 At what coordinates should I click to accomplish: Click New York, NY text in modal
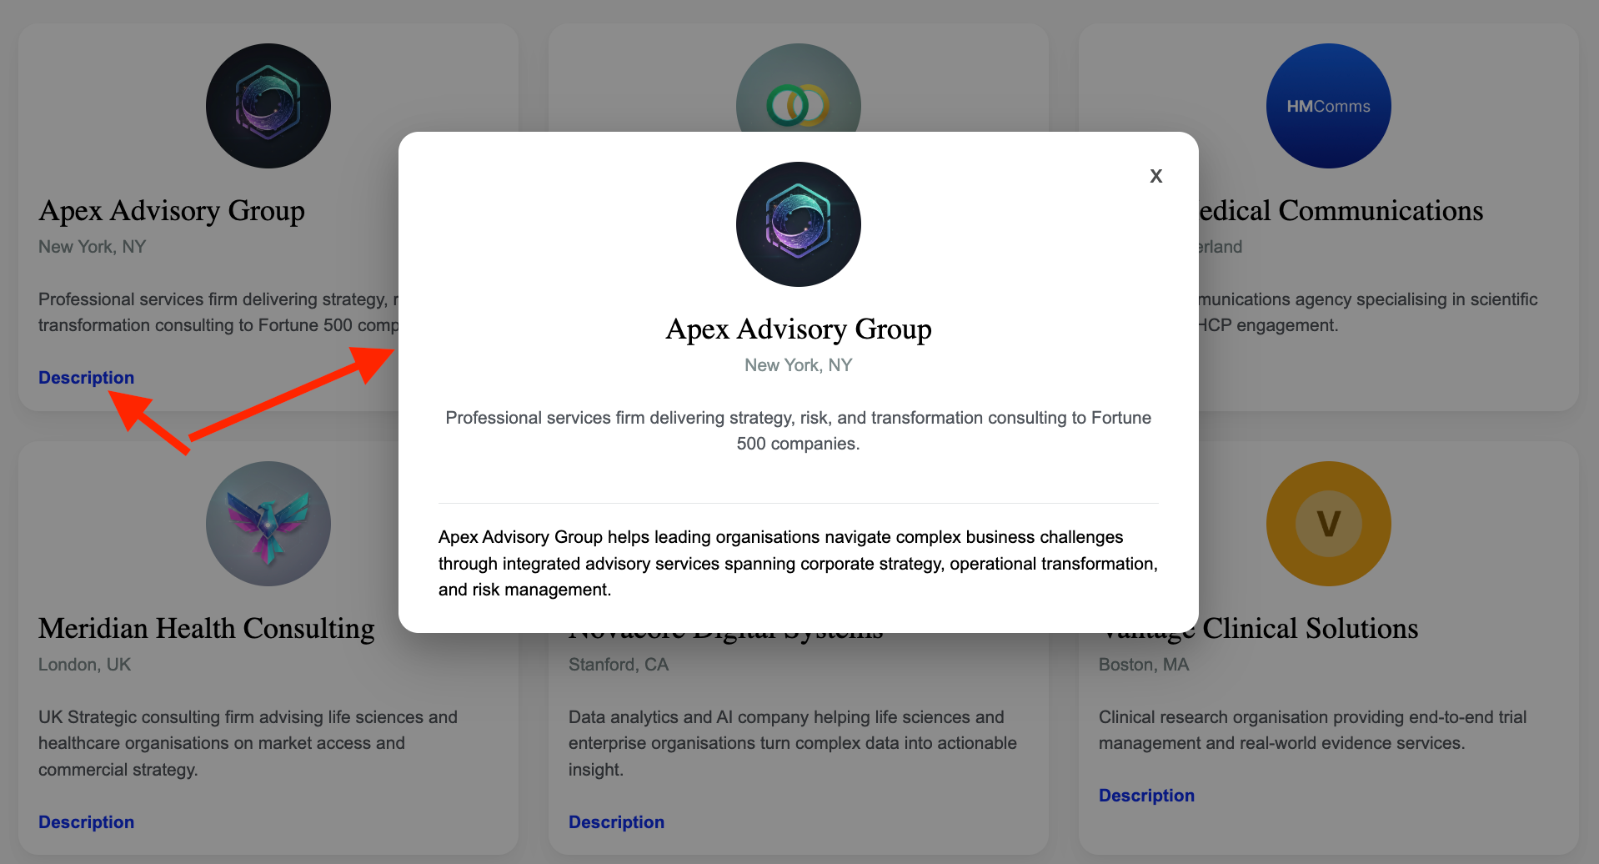(799, 365)
